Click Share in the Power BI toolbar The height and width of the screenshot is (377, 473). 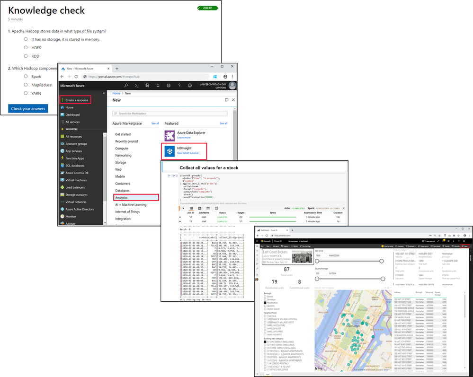464,246
